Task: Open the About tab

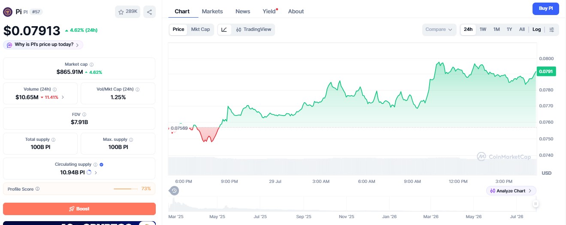Action: (296, 12)
